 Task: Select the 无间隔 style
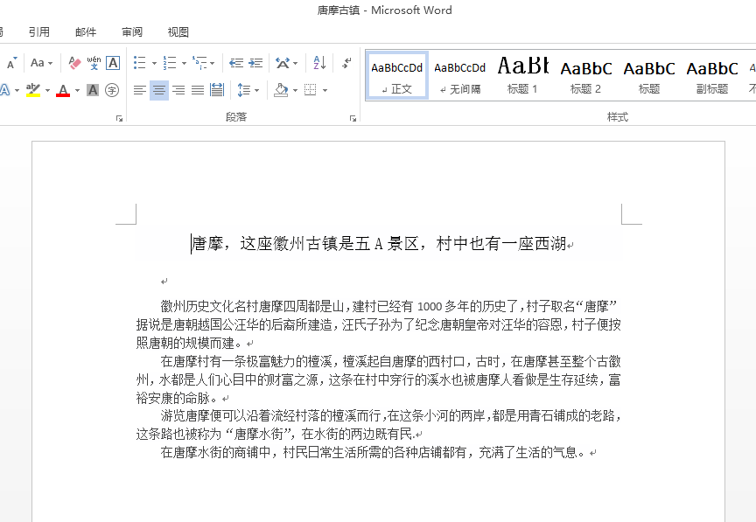point(459,74)
